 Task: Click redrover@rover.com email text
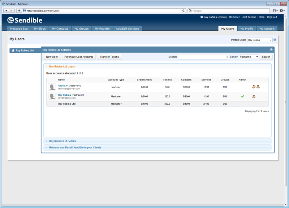(x=69, y=89)
